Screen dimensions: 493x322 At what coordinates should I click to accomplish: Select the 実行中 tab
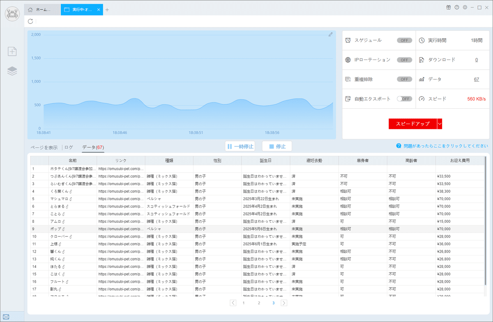tap(81, 9)
